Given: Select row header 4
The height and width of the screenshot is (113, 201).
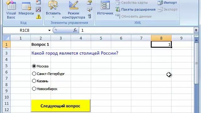Looking at the screenshot, I should 7,59.
